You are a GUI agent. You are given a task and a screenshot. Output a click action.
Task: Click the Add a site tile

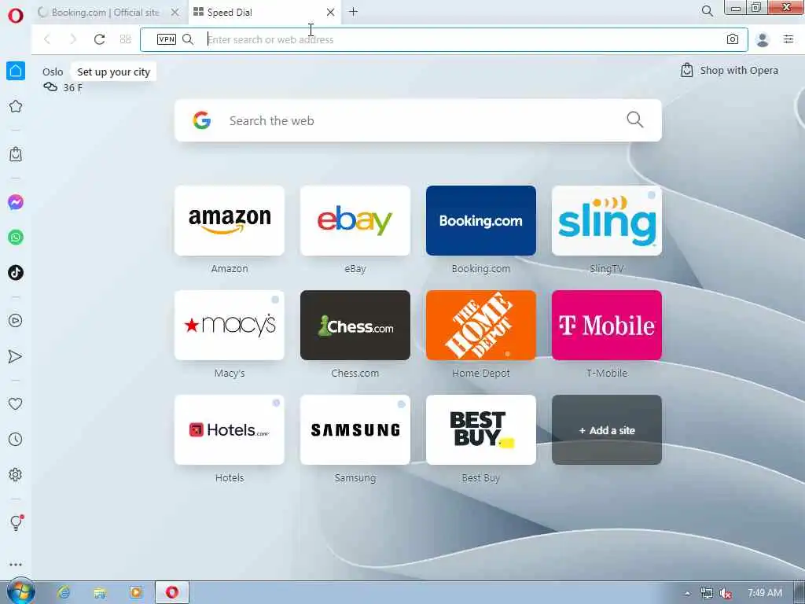click(607, 430)
